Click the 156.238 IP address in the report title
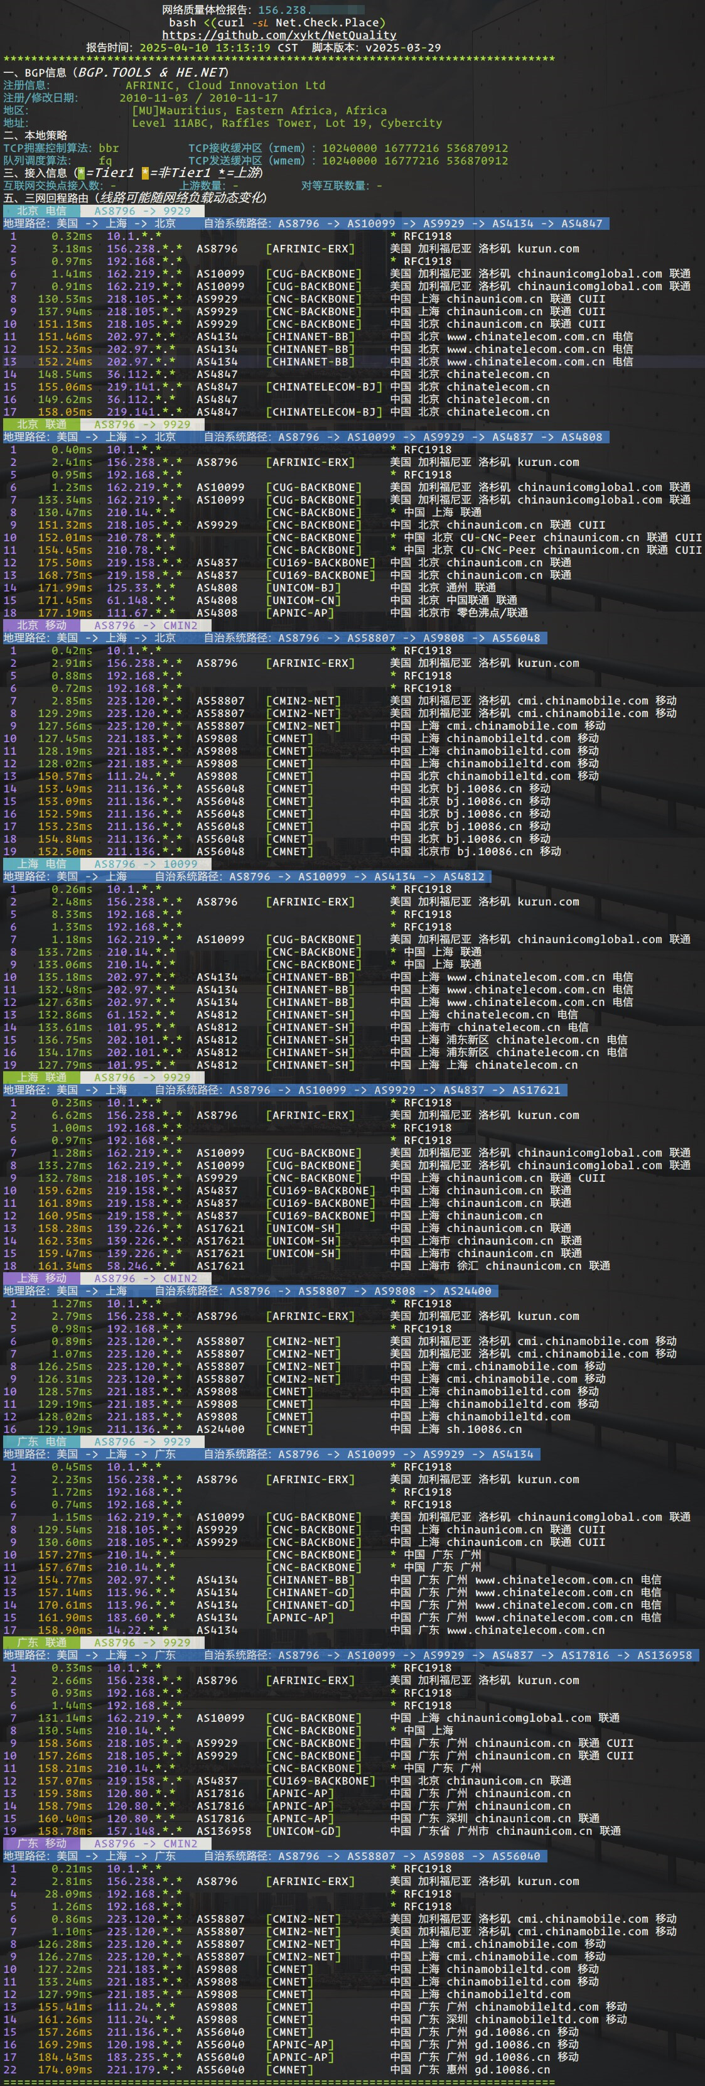 click(x=283, y=9)
